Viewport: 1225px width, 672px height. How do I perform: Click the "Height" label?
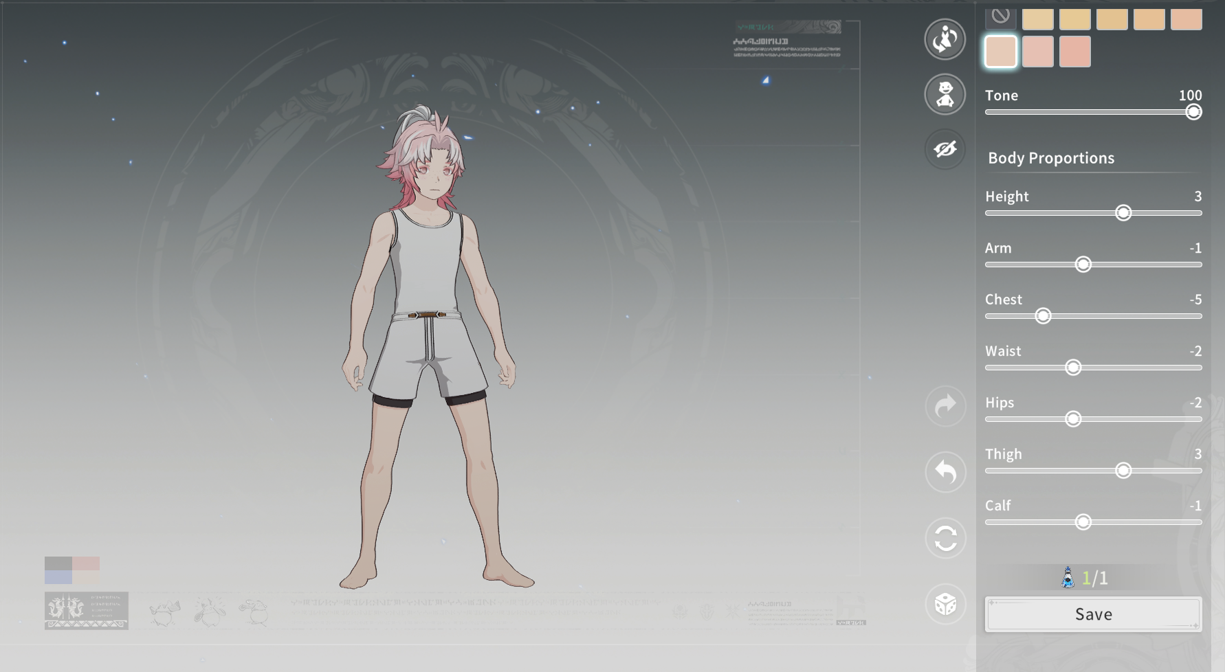coord(1007,197)
